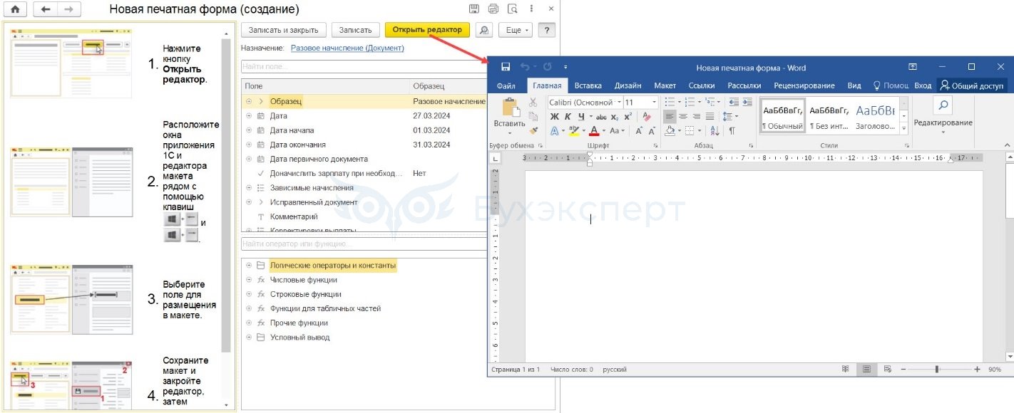Click the 1C printer icon
Screen dimensions: 1014x413
coord(493,9)
